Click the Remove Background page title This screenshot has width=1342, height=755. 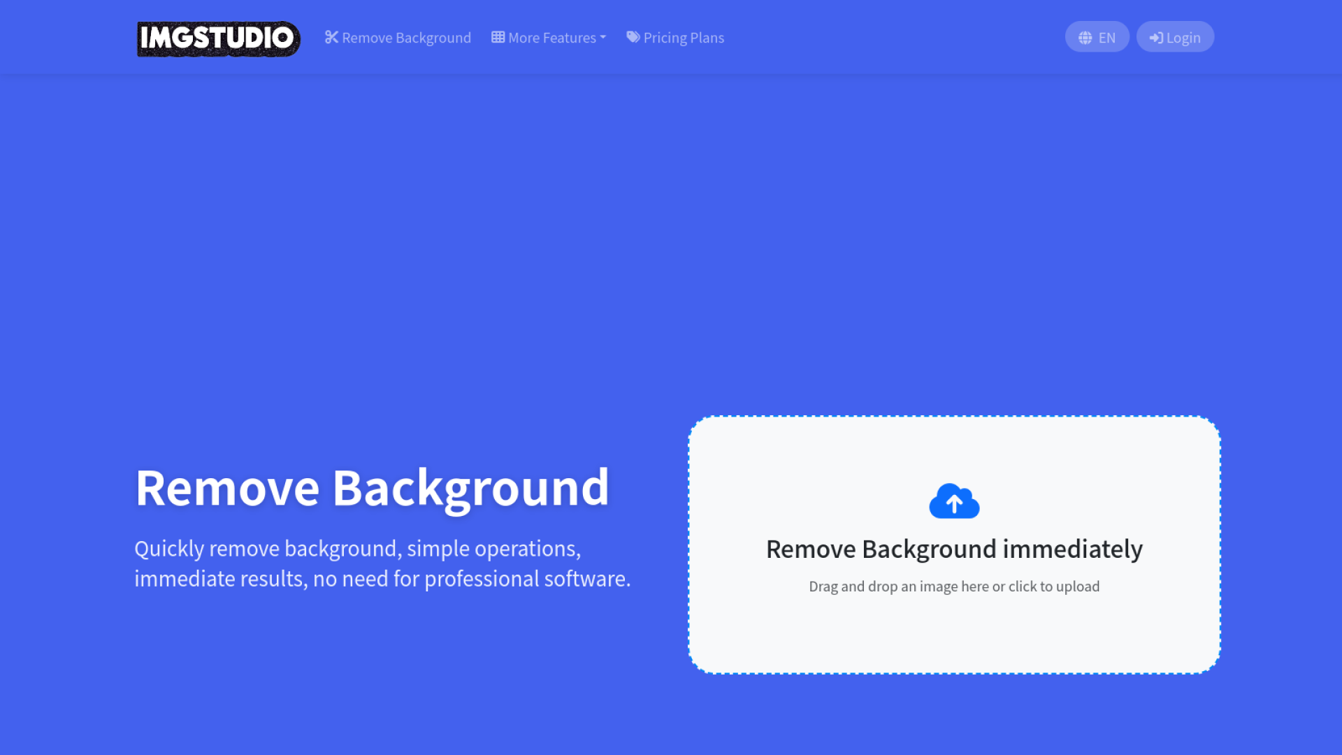click(x=373, y=487)
